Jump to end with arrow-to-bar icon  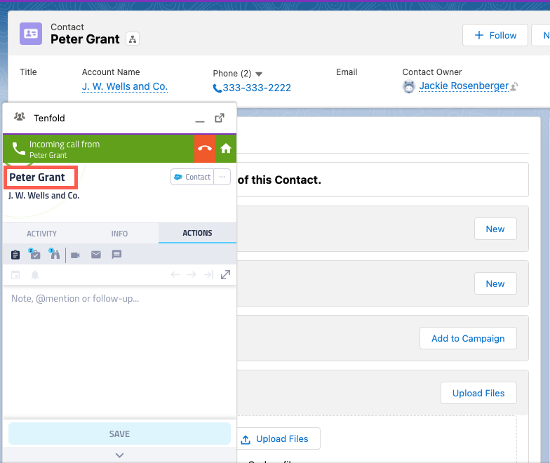pos(208,274)
